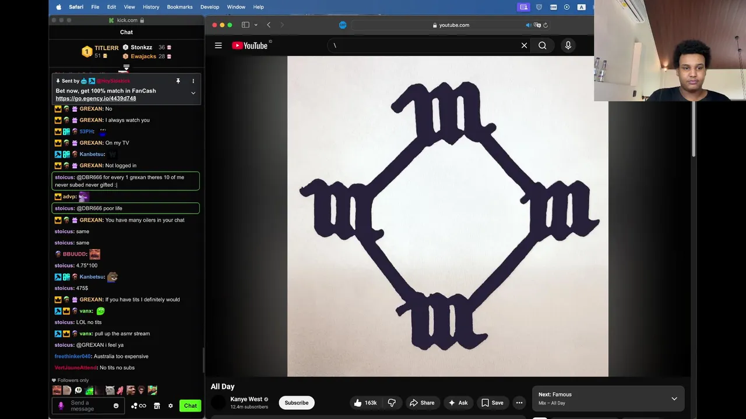
Task: Click the shield icon in menu bar
Action: click(539, 7)
